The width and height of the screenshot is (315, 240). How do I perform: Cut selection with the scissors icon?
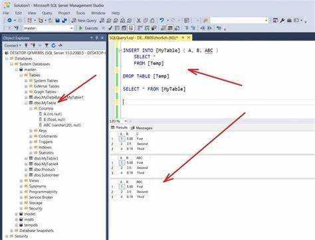139,21
